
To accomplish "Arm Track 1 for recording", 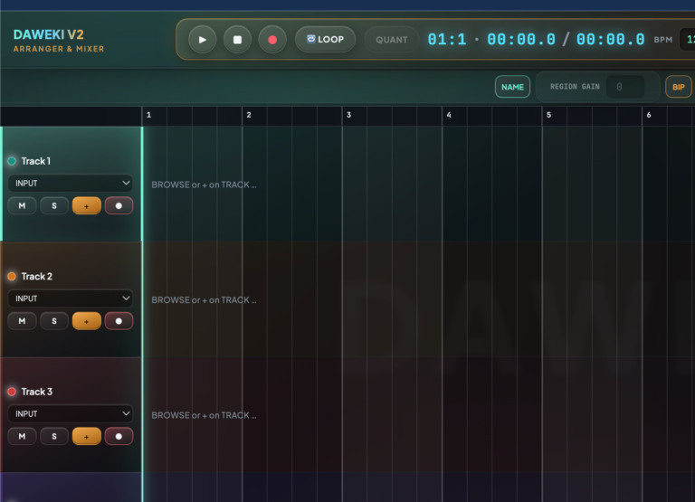I will click(x=119, y=205).
